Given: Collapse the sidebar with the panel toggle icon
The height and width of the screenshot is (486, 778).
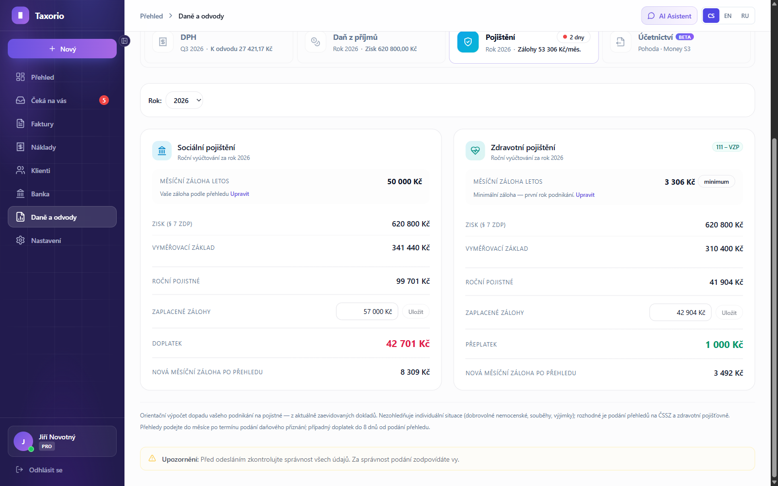Looking at the screenshot, I should [x=124, y=41].
